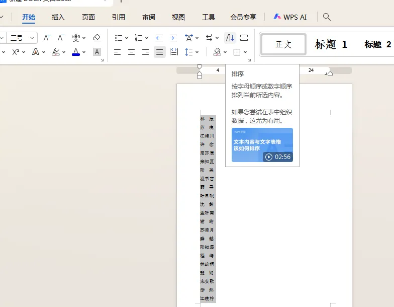Open the 审阅 tab
Image resolution: width=394 pixels, height=307 pixels.
click(149, 17)
